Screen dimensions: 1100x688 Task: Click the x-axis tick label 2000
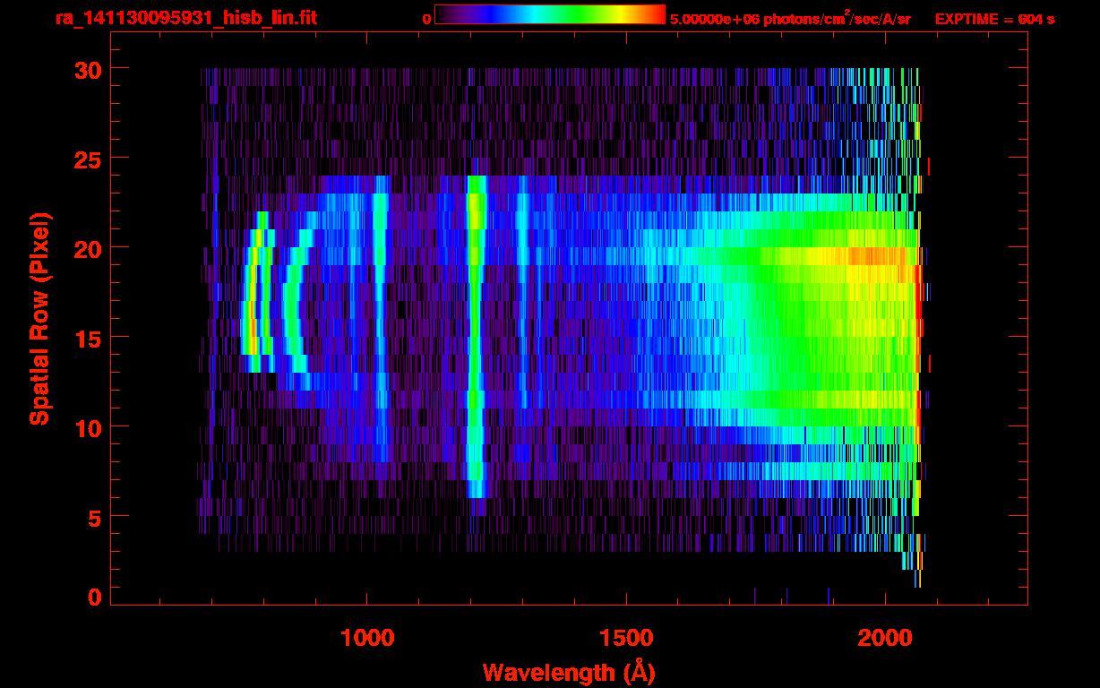coord(885,638)
